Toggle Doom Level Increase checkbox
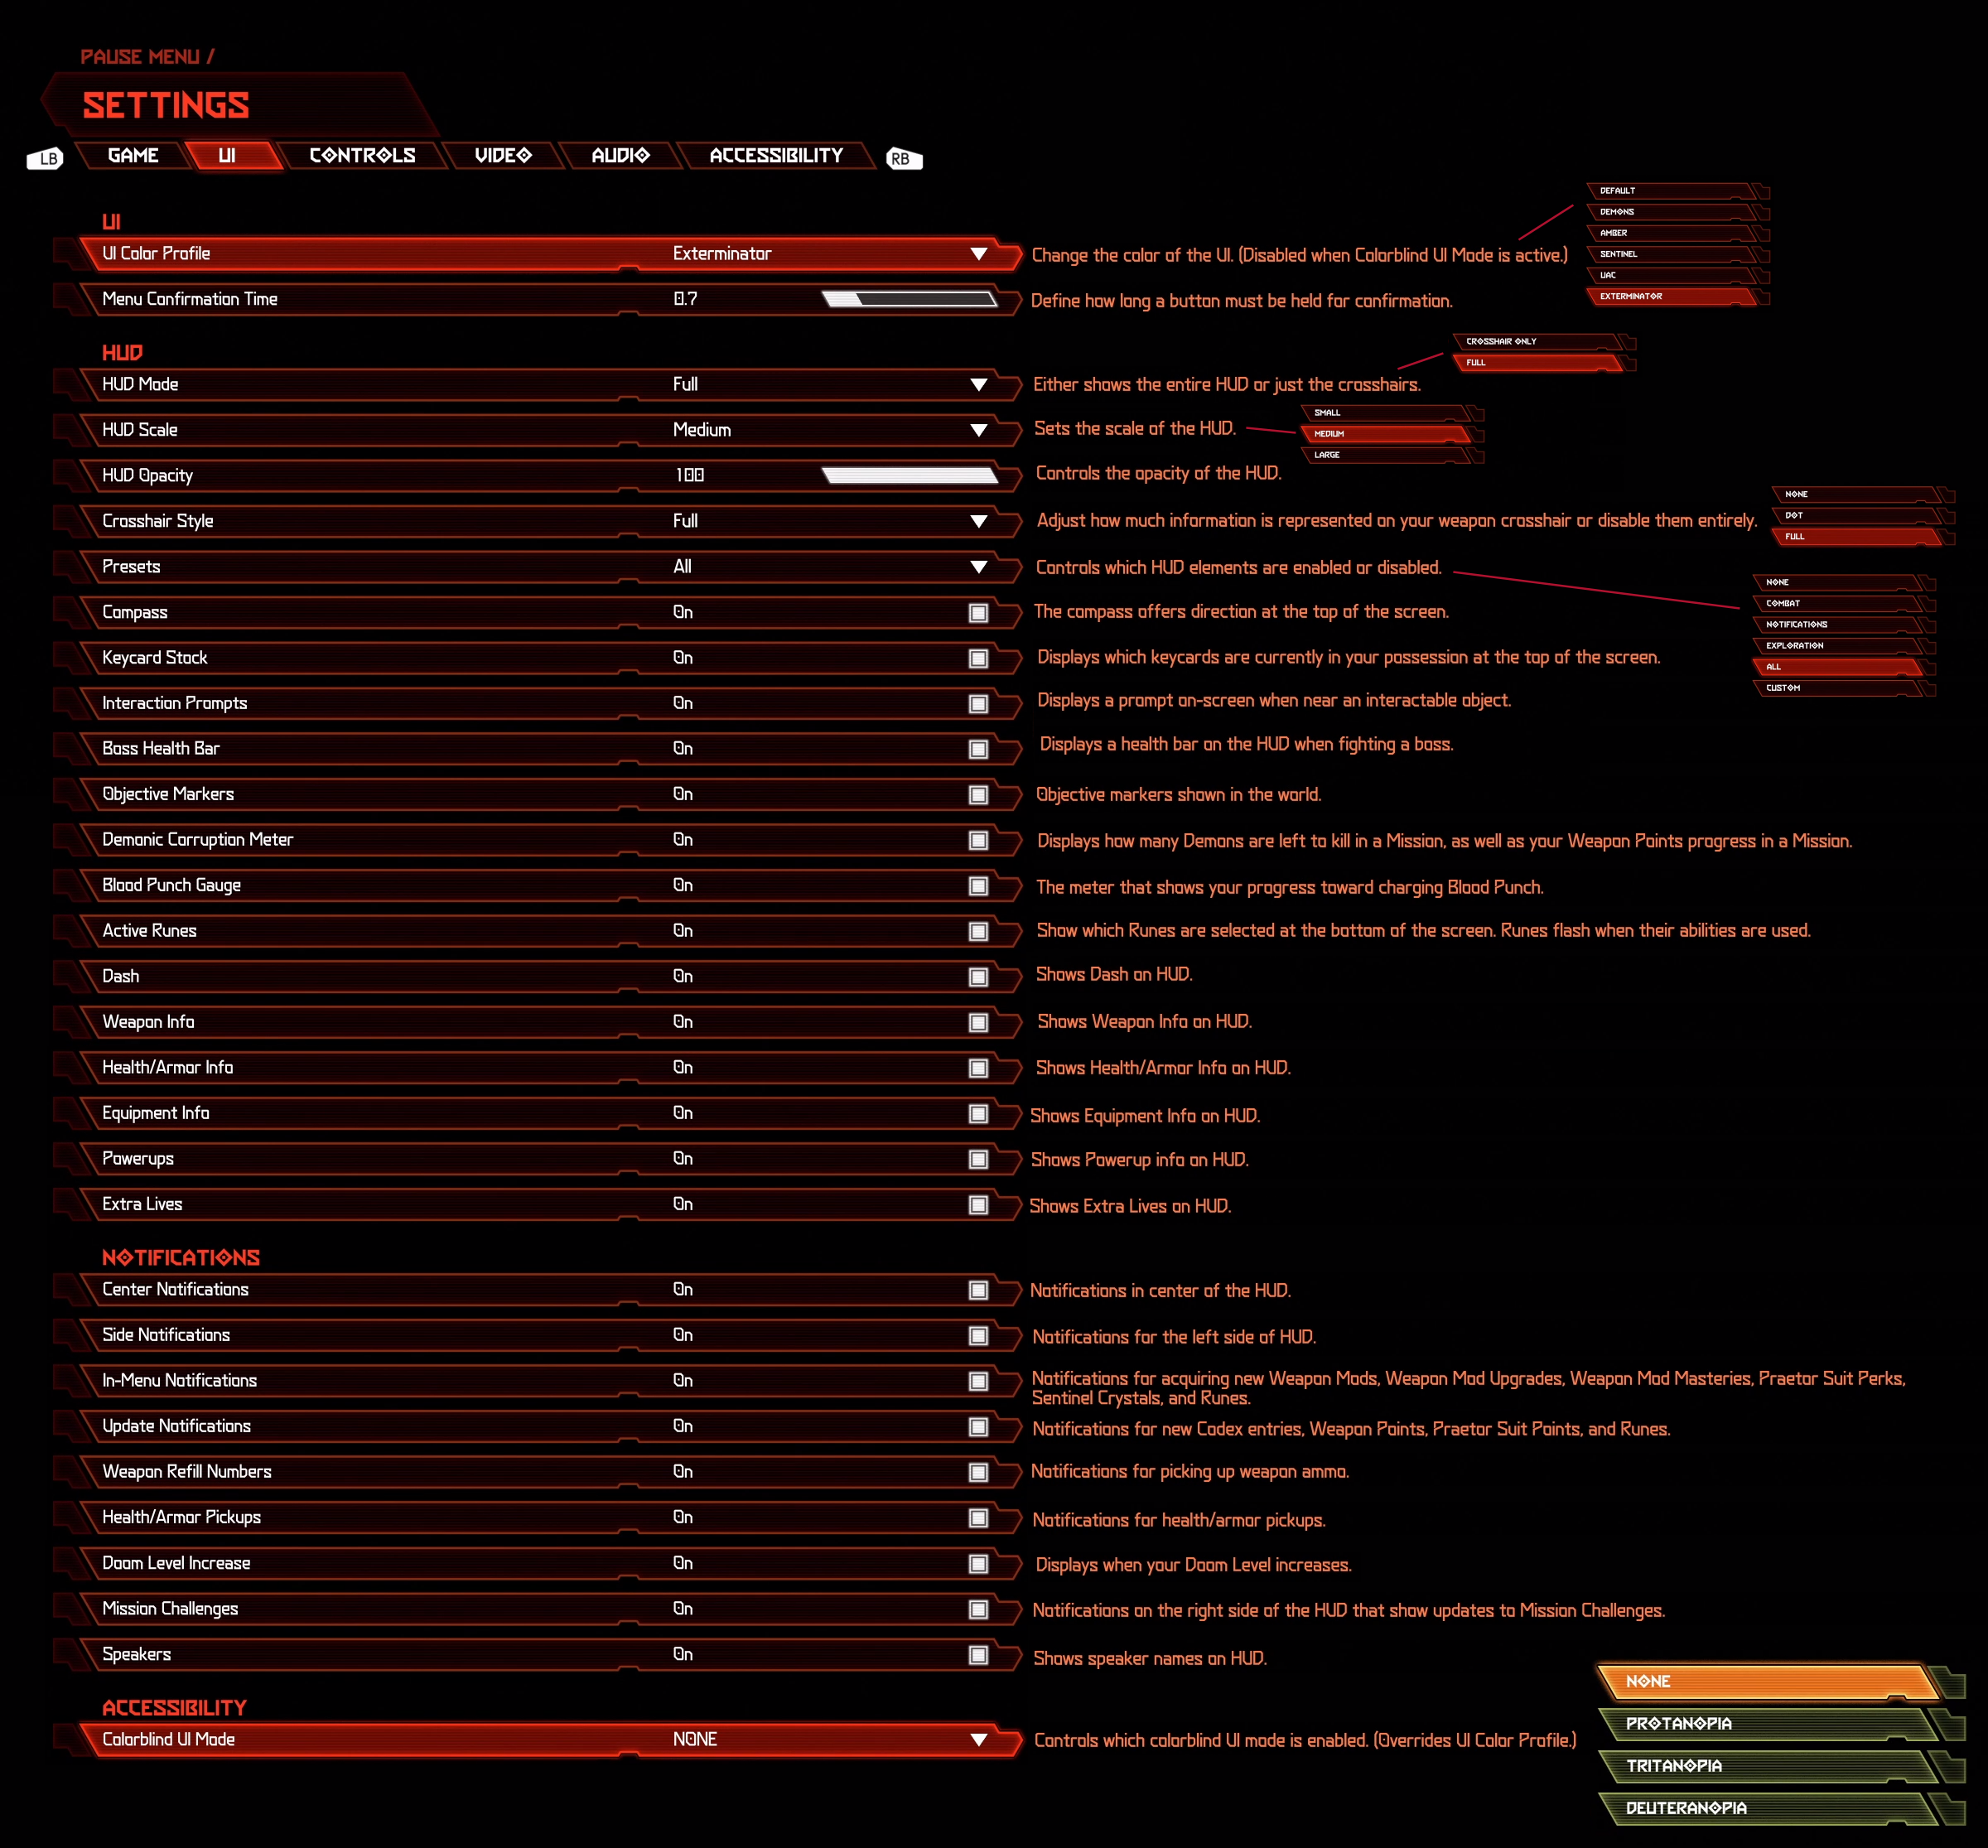 pyautogui.click(x=978, y=1564)
